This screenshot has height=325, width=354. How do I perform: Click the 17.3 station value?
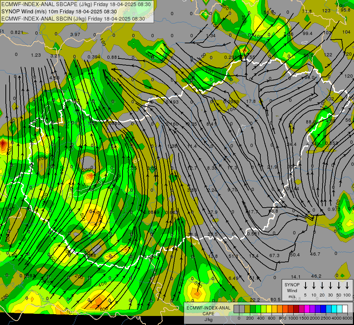click(x=232, y=168)
